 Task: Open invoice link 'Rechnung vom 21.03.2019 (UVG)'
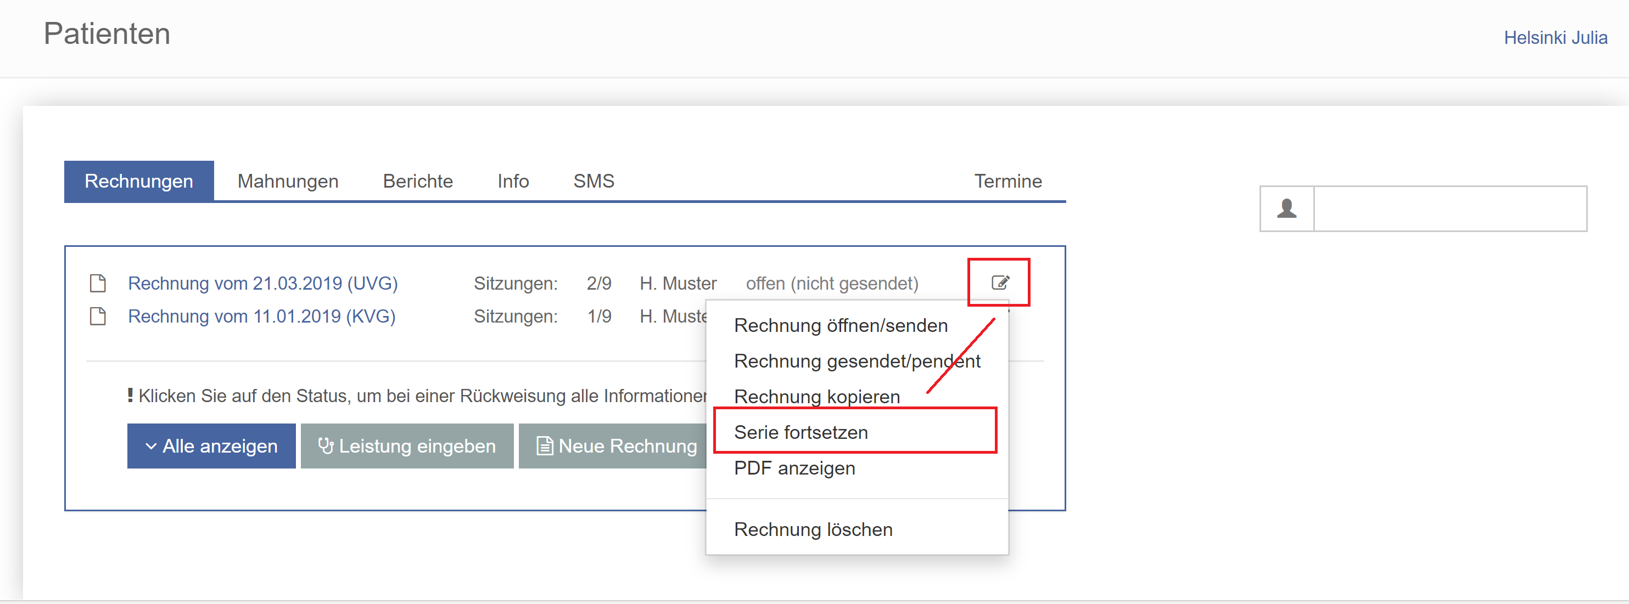click(262, 283)
